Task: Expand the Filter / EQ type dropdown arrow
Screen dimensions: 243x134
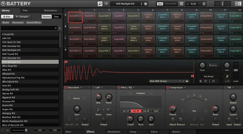Action: 134,87
